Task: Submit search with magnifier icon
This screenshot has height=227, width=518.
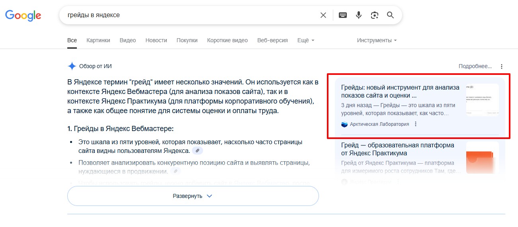Action: [x=390, y=15]
